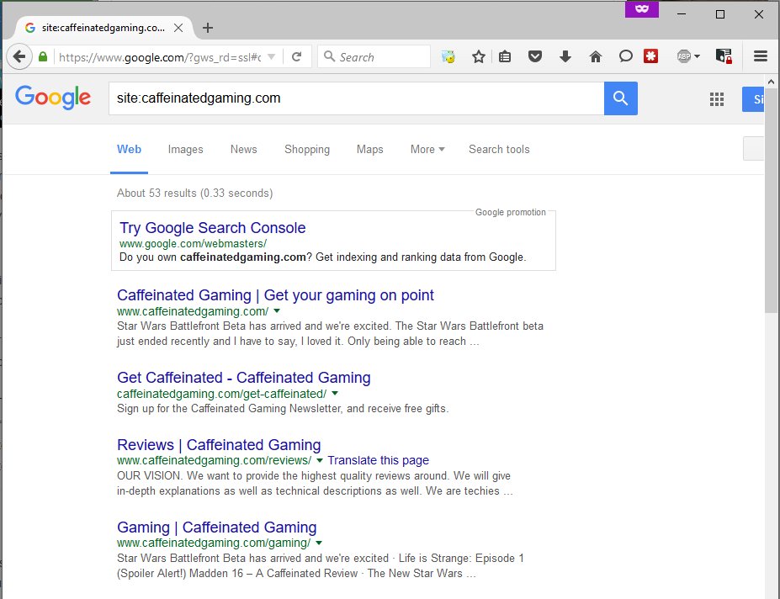The height and width of the screenshot is (599, 780).
Task: Click the private browsing mask icon
Action: point(642,9)
